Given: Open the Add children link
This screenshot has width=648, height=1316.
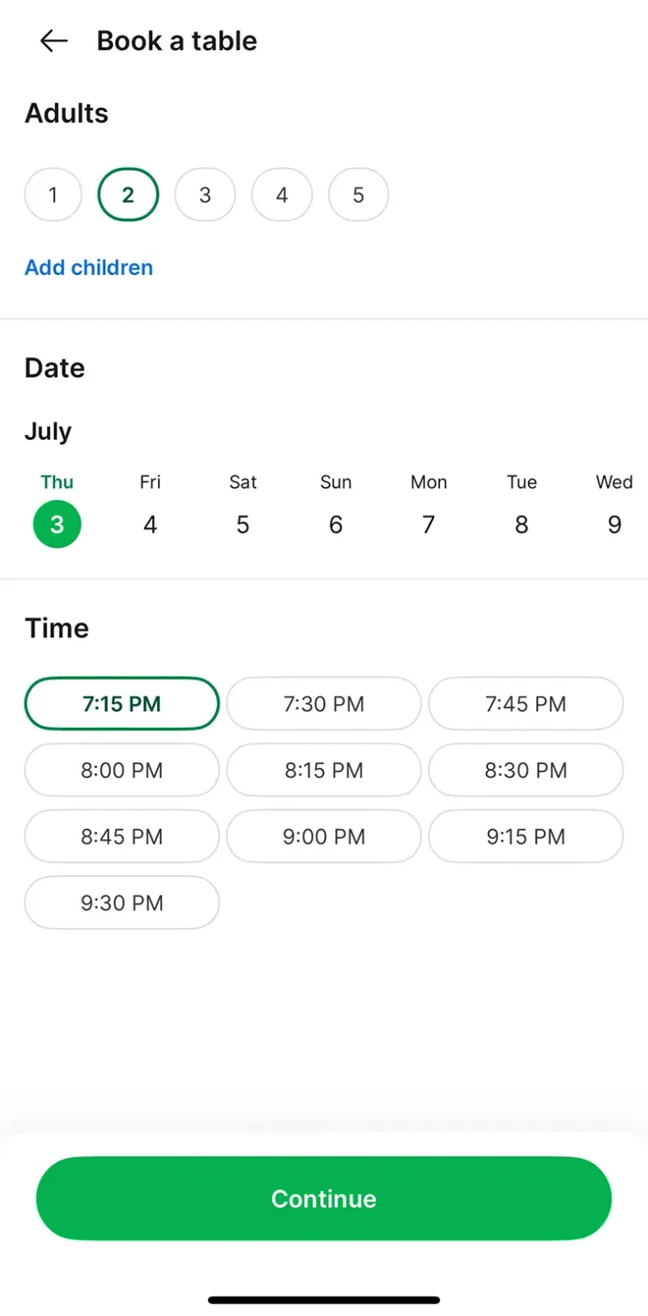Looking at the screenshot, I should (89, 267).
